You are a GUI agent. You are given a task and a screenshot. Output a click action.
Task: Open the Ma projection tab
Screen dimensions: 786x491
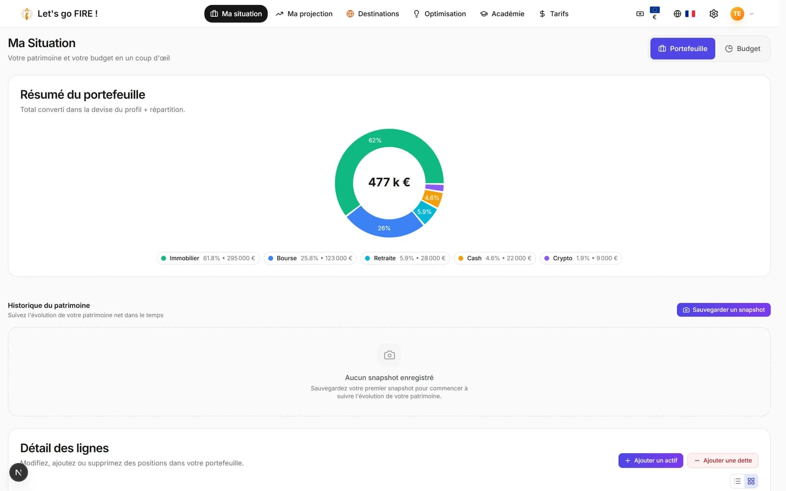[304, 14]
